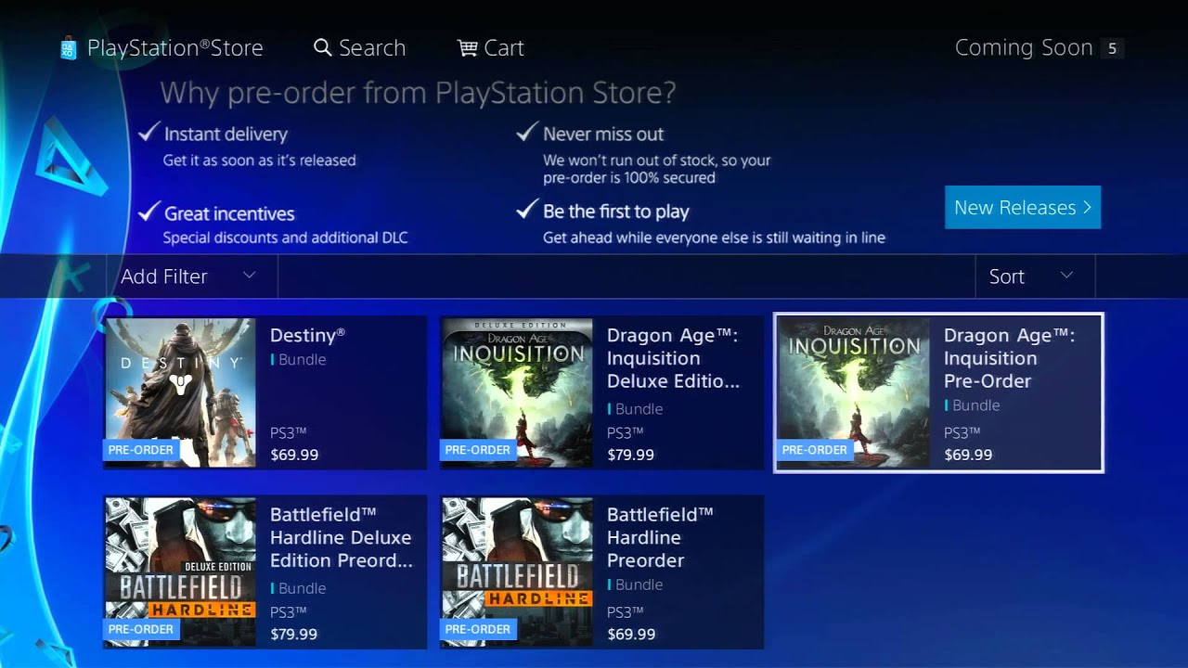Click Destiny price $69.99
This screenshot has width=1188, height=668.
click(x=294, y=455)
